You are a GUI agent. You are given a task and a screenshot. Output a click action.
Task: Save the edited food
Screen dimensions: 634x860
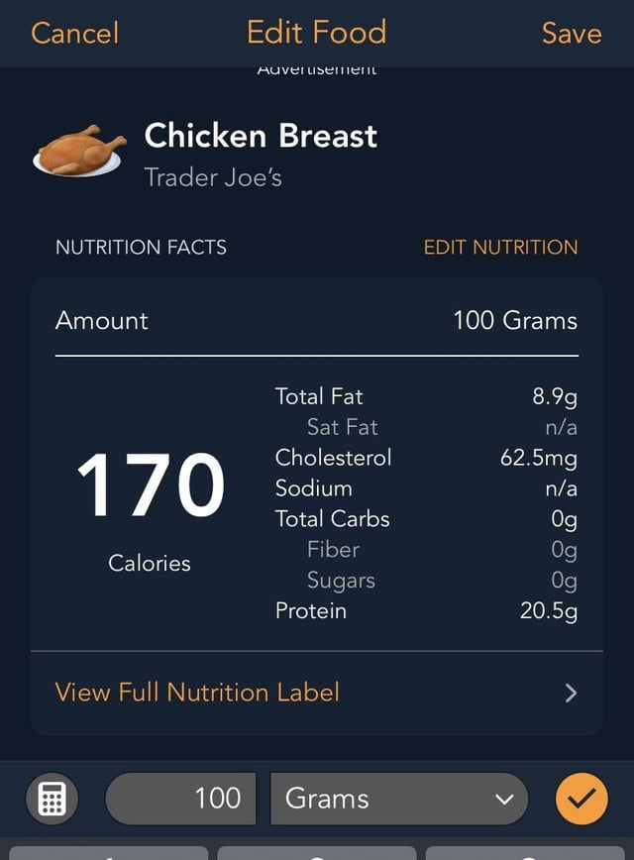[x=572, y=33]
